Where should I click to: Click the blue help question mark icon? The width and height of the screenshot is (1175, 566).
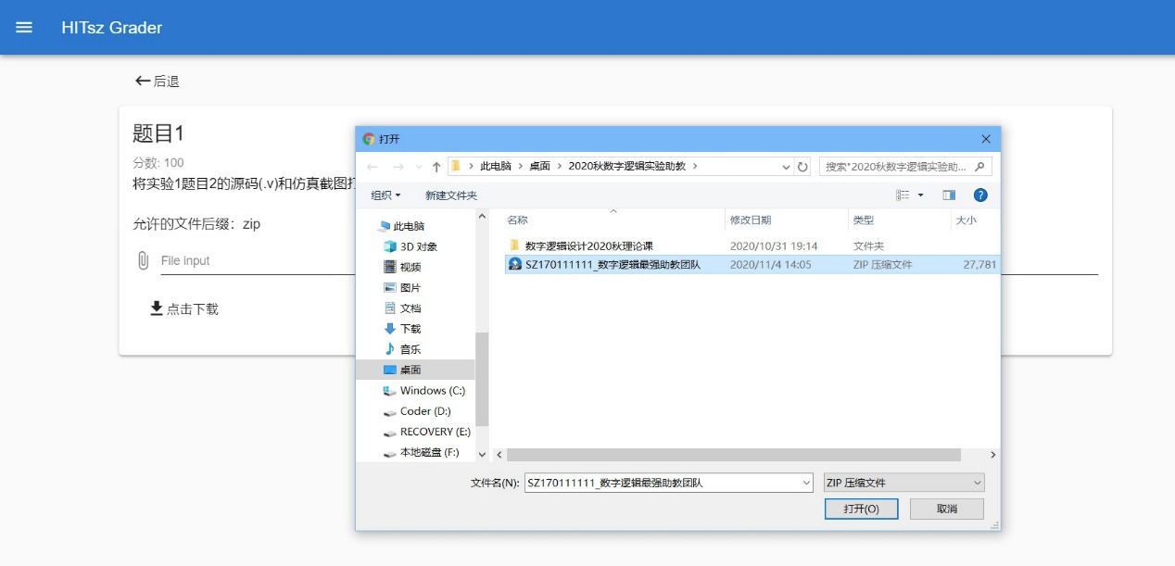980,195
